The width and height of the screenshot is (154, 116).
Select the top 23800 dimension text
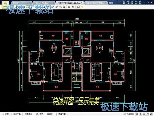tap(77, 19)
